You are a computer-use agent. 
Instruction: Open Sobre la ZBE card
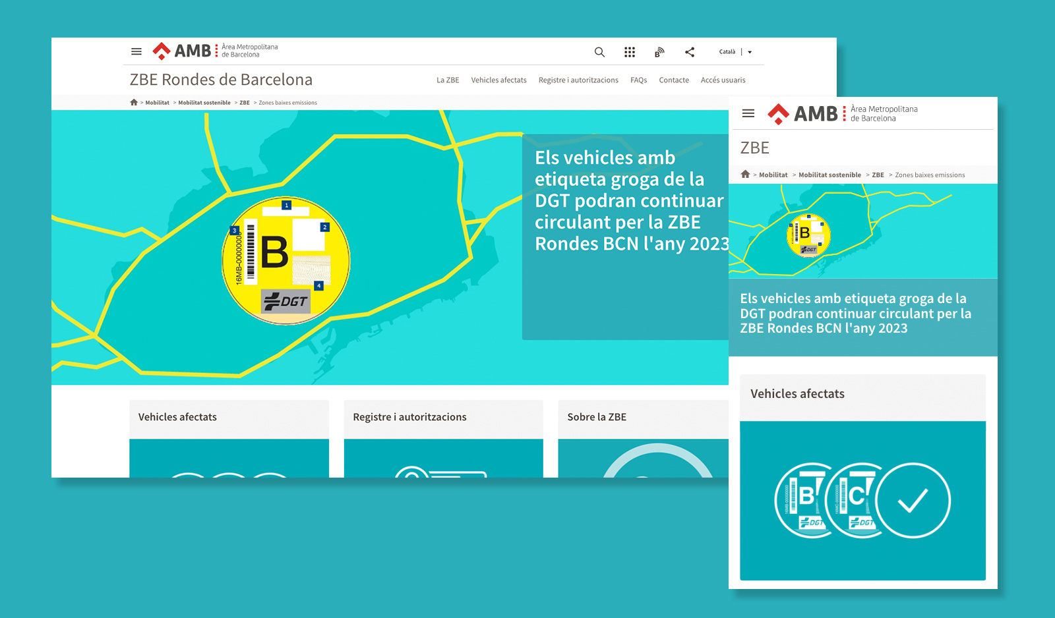[x=643, y=438]
